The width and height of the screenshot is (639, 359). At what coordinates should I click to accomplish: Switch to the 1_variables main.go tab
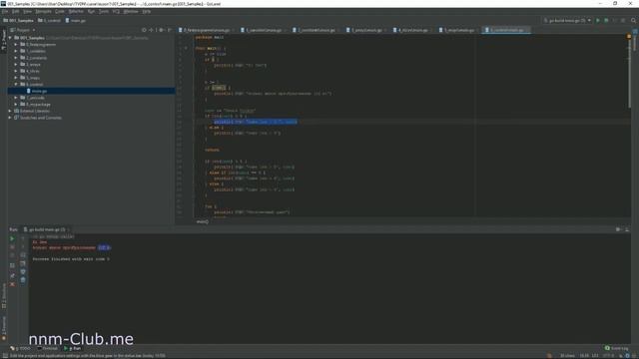coord(264,30)
